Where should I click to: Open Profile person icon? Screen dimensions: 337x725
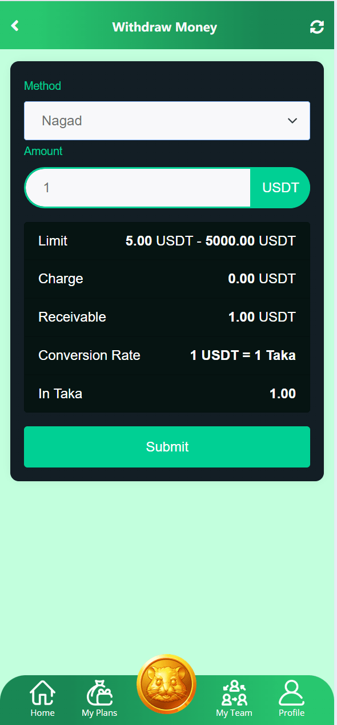click(x=291, y=692)
